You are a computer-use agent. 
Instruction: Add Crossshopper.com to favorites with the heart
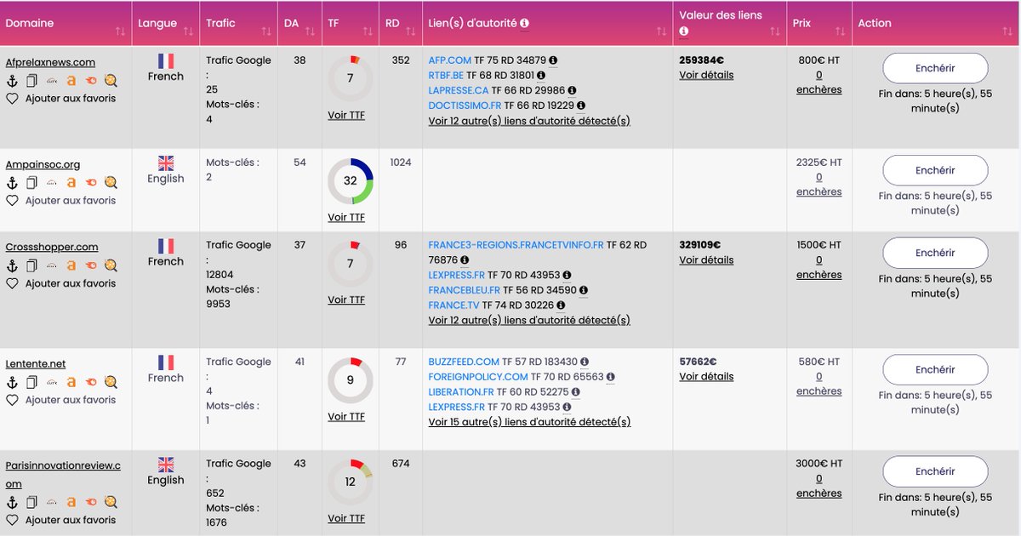12,283
